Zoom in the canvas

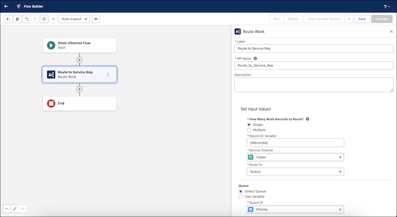[x=22, y=209]
